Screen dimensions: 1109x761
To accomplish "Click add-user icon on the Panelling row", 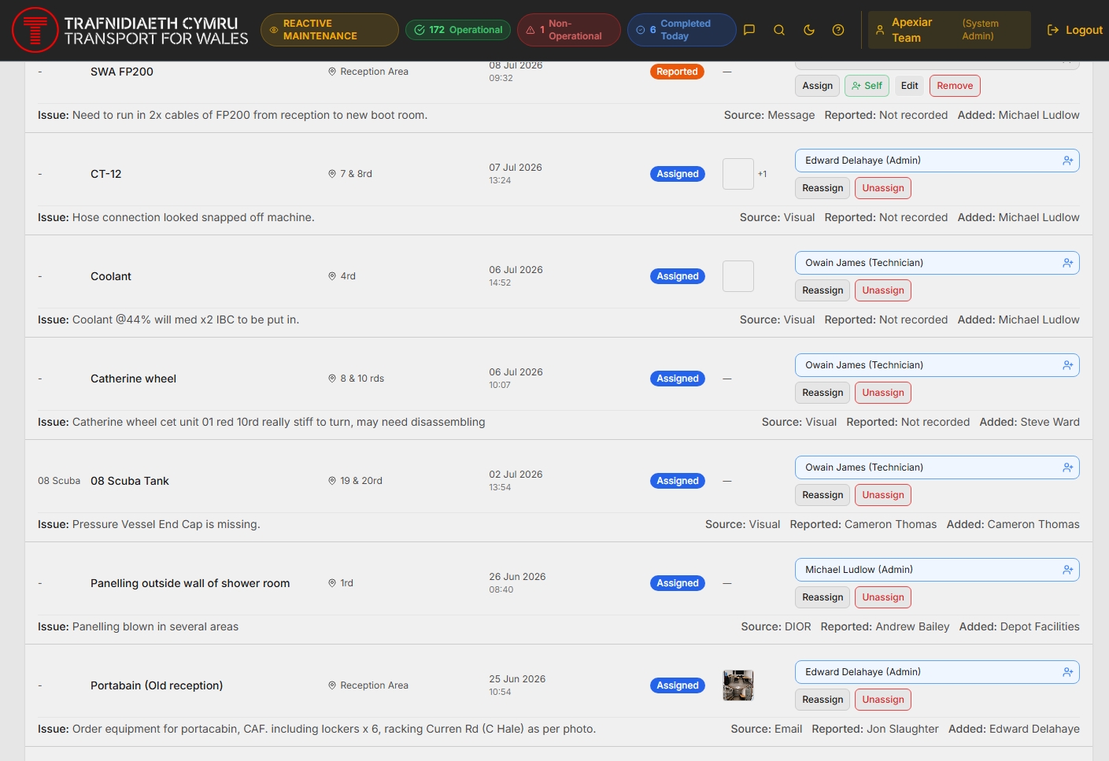I will pyautogui.click(x=1068, y=570).
